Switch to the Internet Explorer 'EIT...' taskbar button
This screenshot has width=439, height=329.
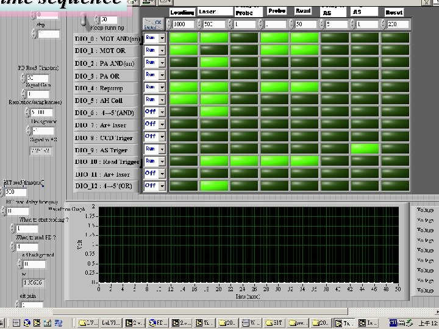click(158, 323)
